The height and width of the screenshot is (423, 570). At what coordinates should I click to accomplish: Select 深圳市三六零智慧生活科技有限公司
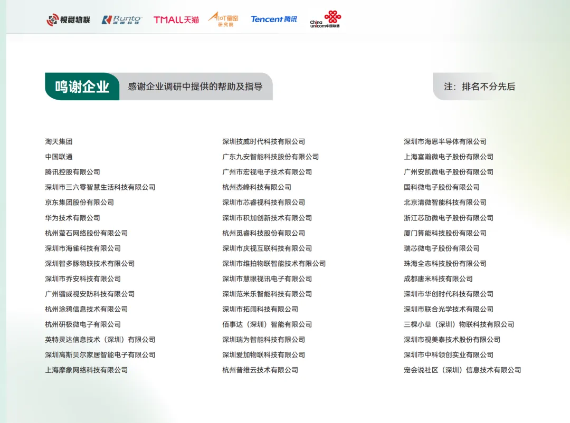pos(100,187)
